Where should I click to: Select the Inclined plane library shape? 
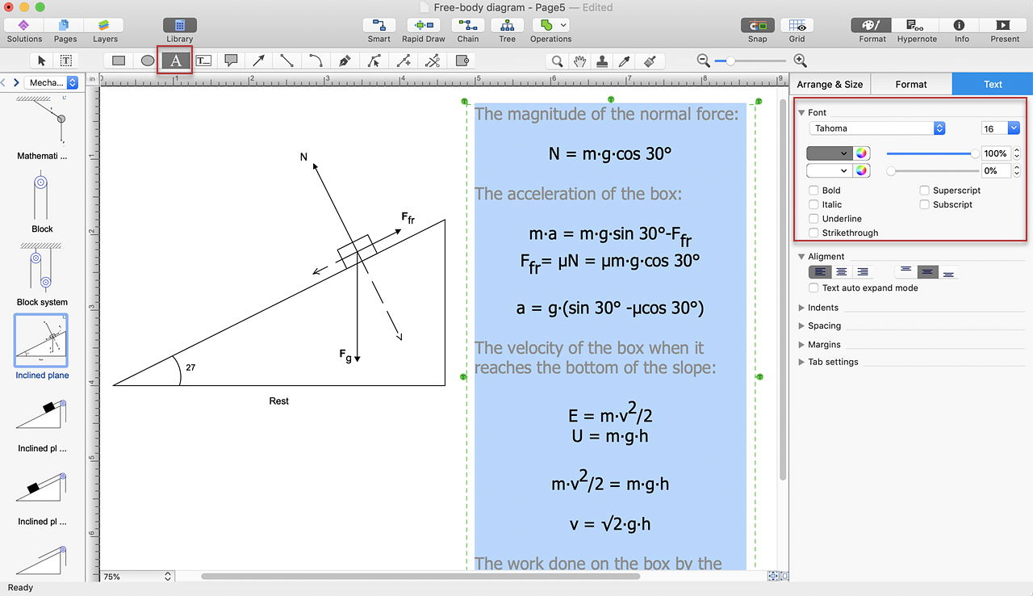click(x=41, y=341)
